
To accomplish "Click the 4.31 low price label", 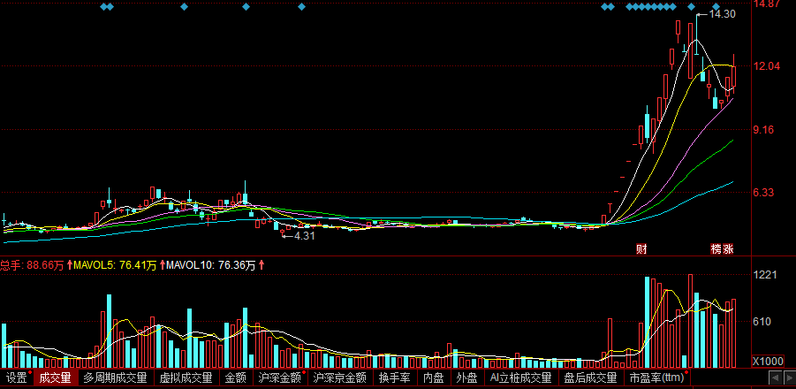I will tap(305, 236).
